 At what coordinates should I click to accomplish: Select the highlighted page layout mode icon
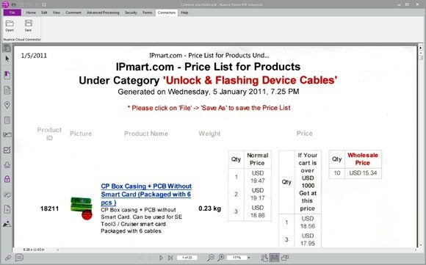(275, 258)
